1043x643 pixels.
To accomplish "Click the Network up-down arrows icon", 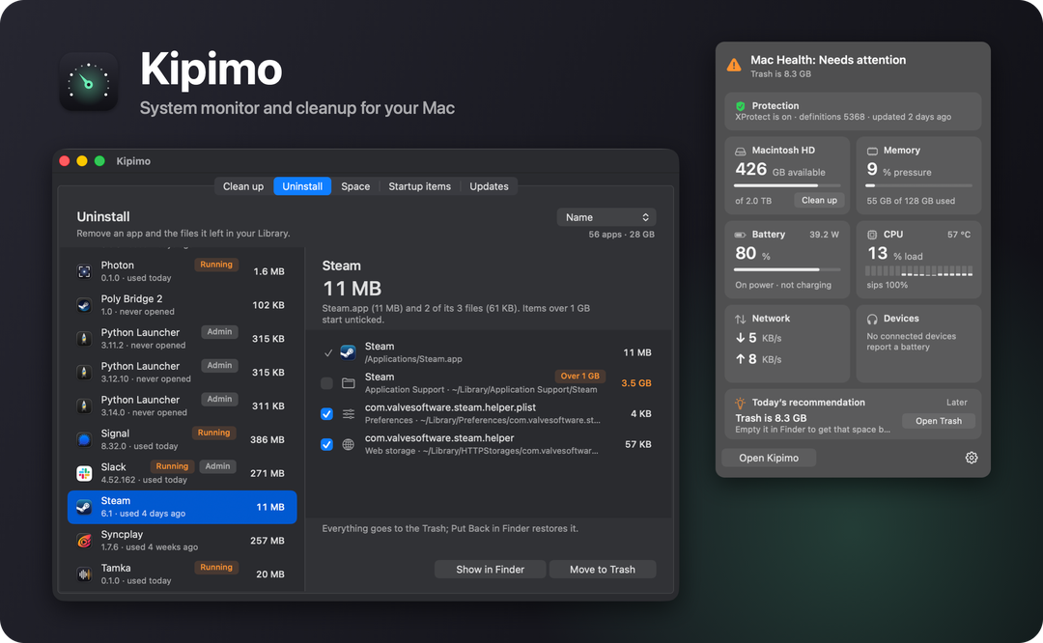I will tap(741, 320).
